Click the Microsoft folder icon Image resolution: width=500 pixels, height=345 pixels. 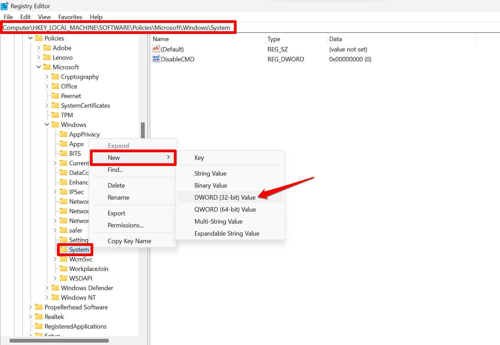tap(47, 67)
